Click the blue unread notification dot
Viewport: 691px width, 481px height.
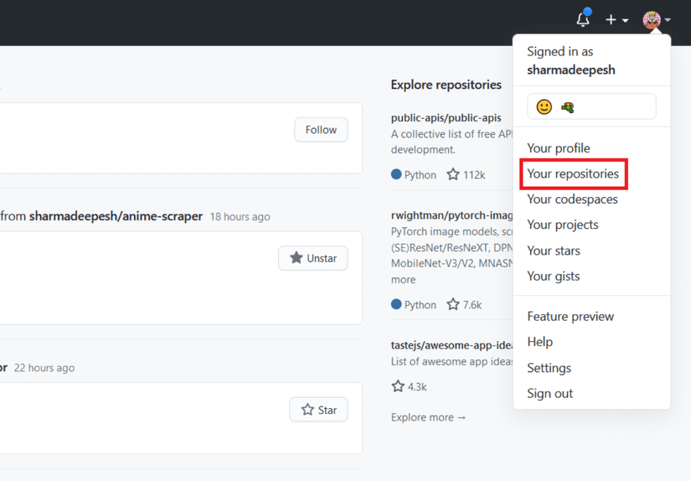pos(587,12)
